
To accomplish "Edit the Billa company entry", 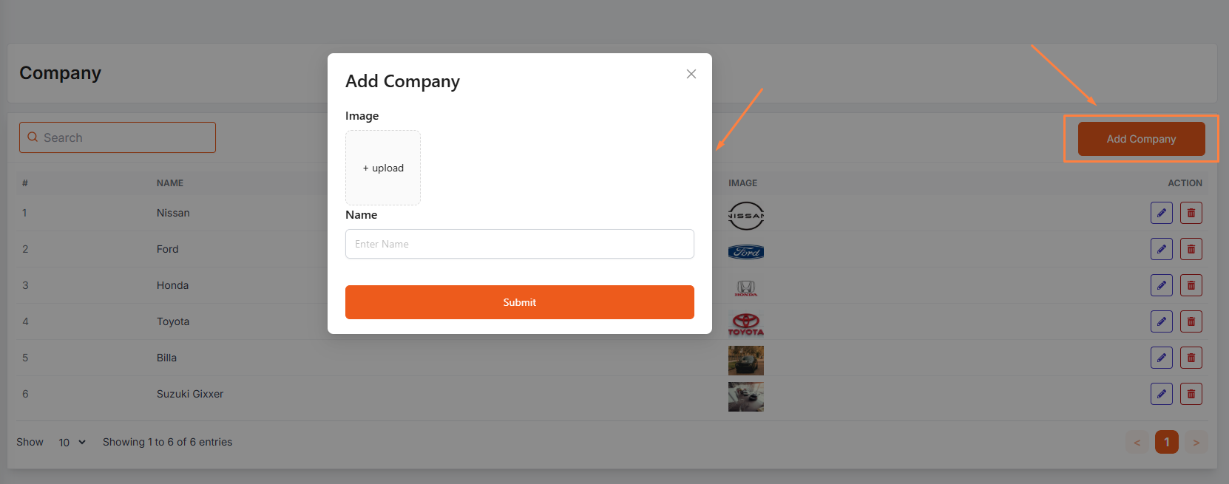I will coord(1162,358).
